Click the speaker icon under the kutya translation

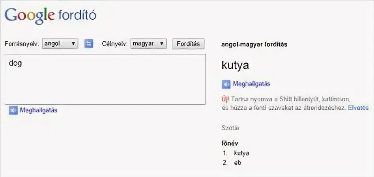tap(226, 84)
